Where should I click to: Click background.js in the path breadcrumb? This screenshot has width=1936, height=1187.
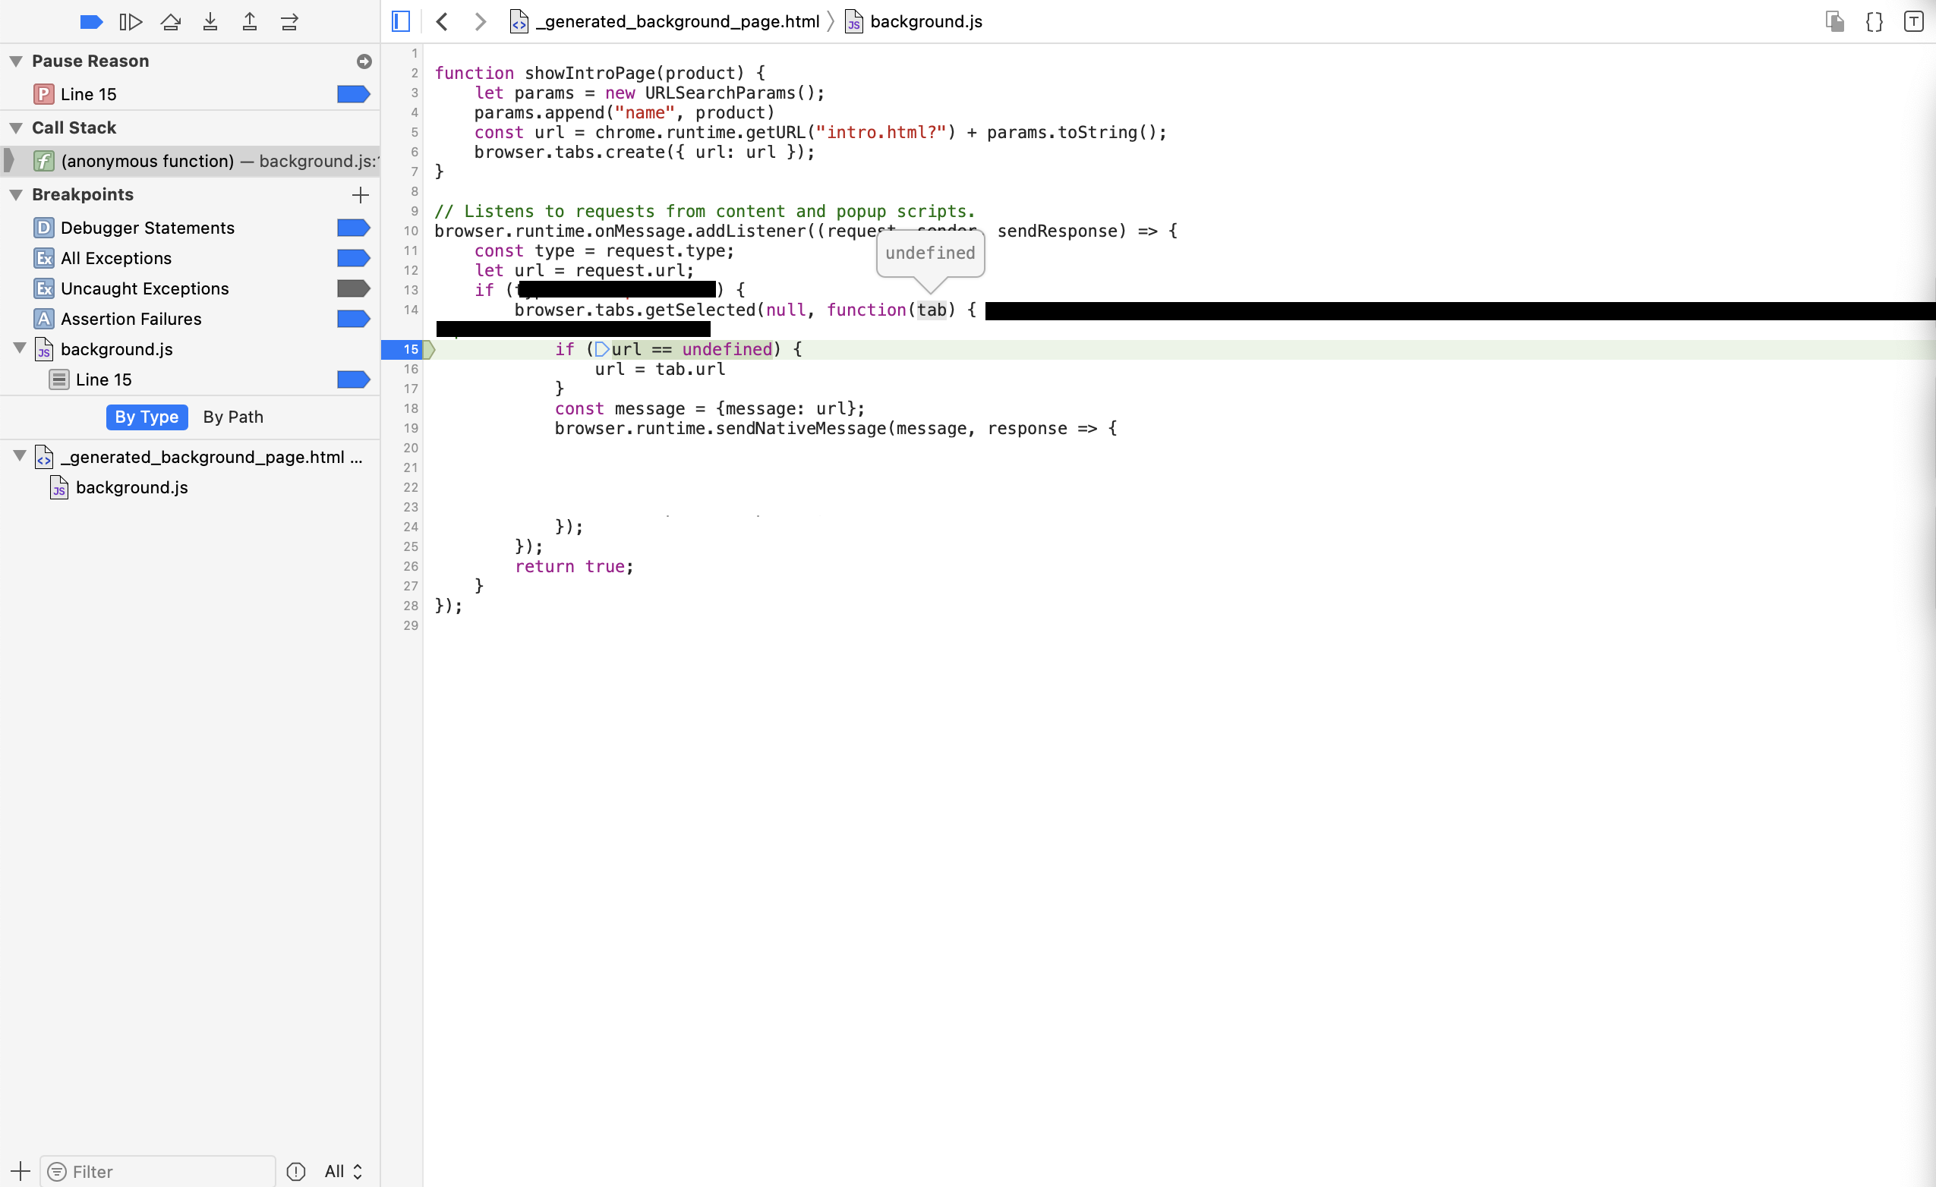925,22
